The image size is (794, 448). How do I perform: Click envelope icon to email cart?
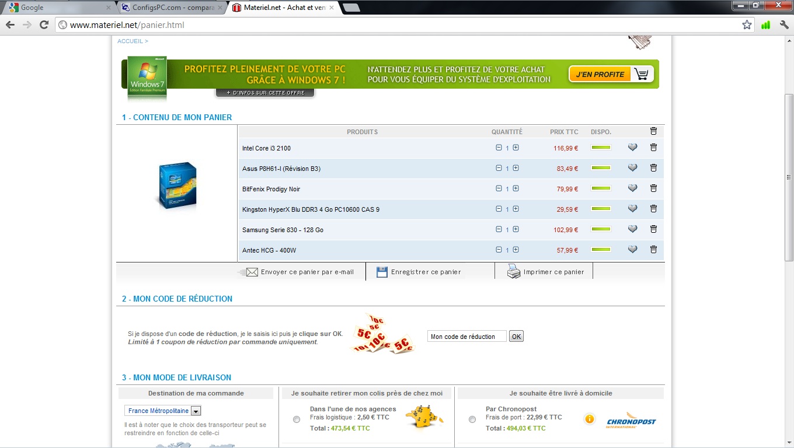coord(252,272)
